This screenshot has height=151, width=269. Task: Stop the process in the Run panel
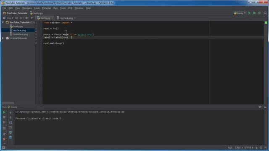pos(4,117)
